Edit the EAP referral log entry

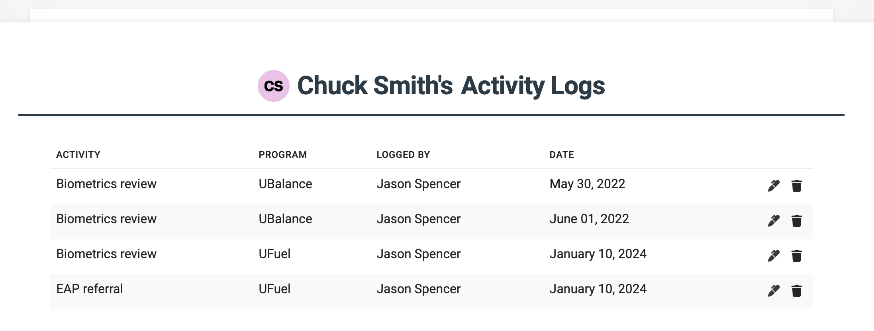pos(773,290)
